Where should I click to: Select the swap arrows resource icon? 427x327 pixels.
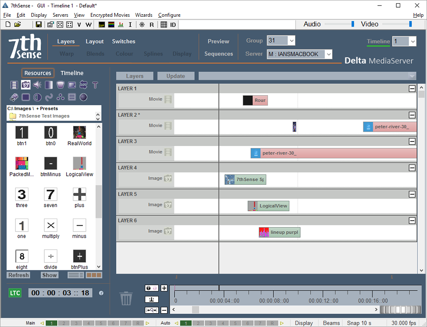(83, 85)
